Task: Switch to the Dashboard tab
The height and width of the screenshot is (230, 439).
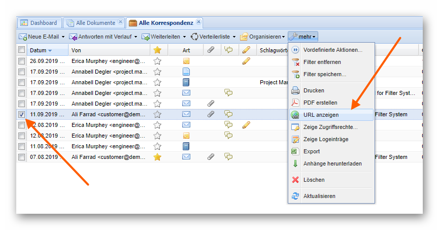Action: [39, 23]
